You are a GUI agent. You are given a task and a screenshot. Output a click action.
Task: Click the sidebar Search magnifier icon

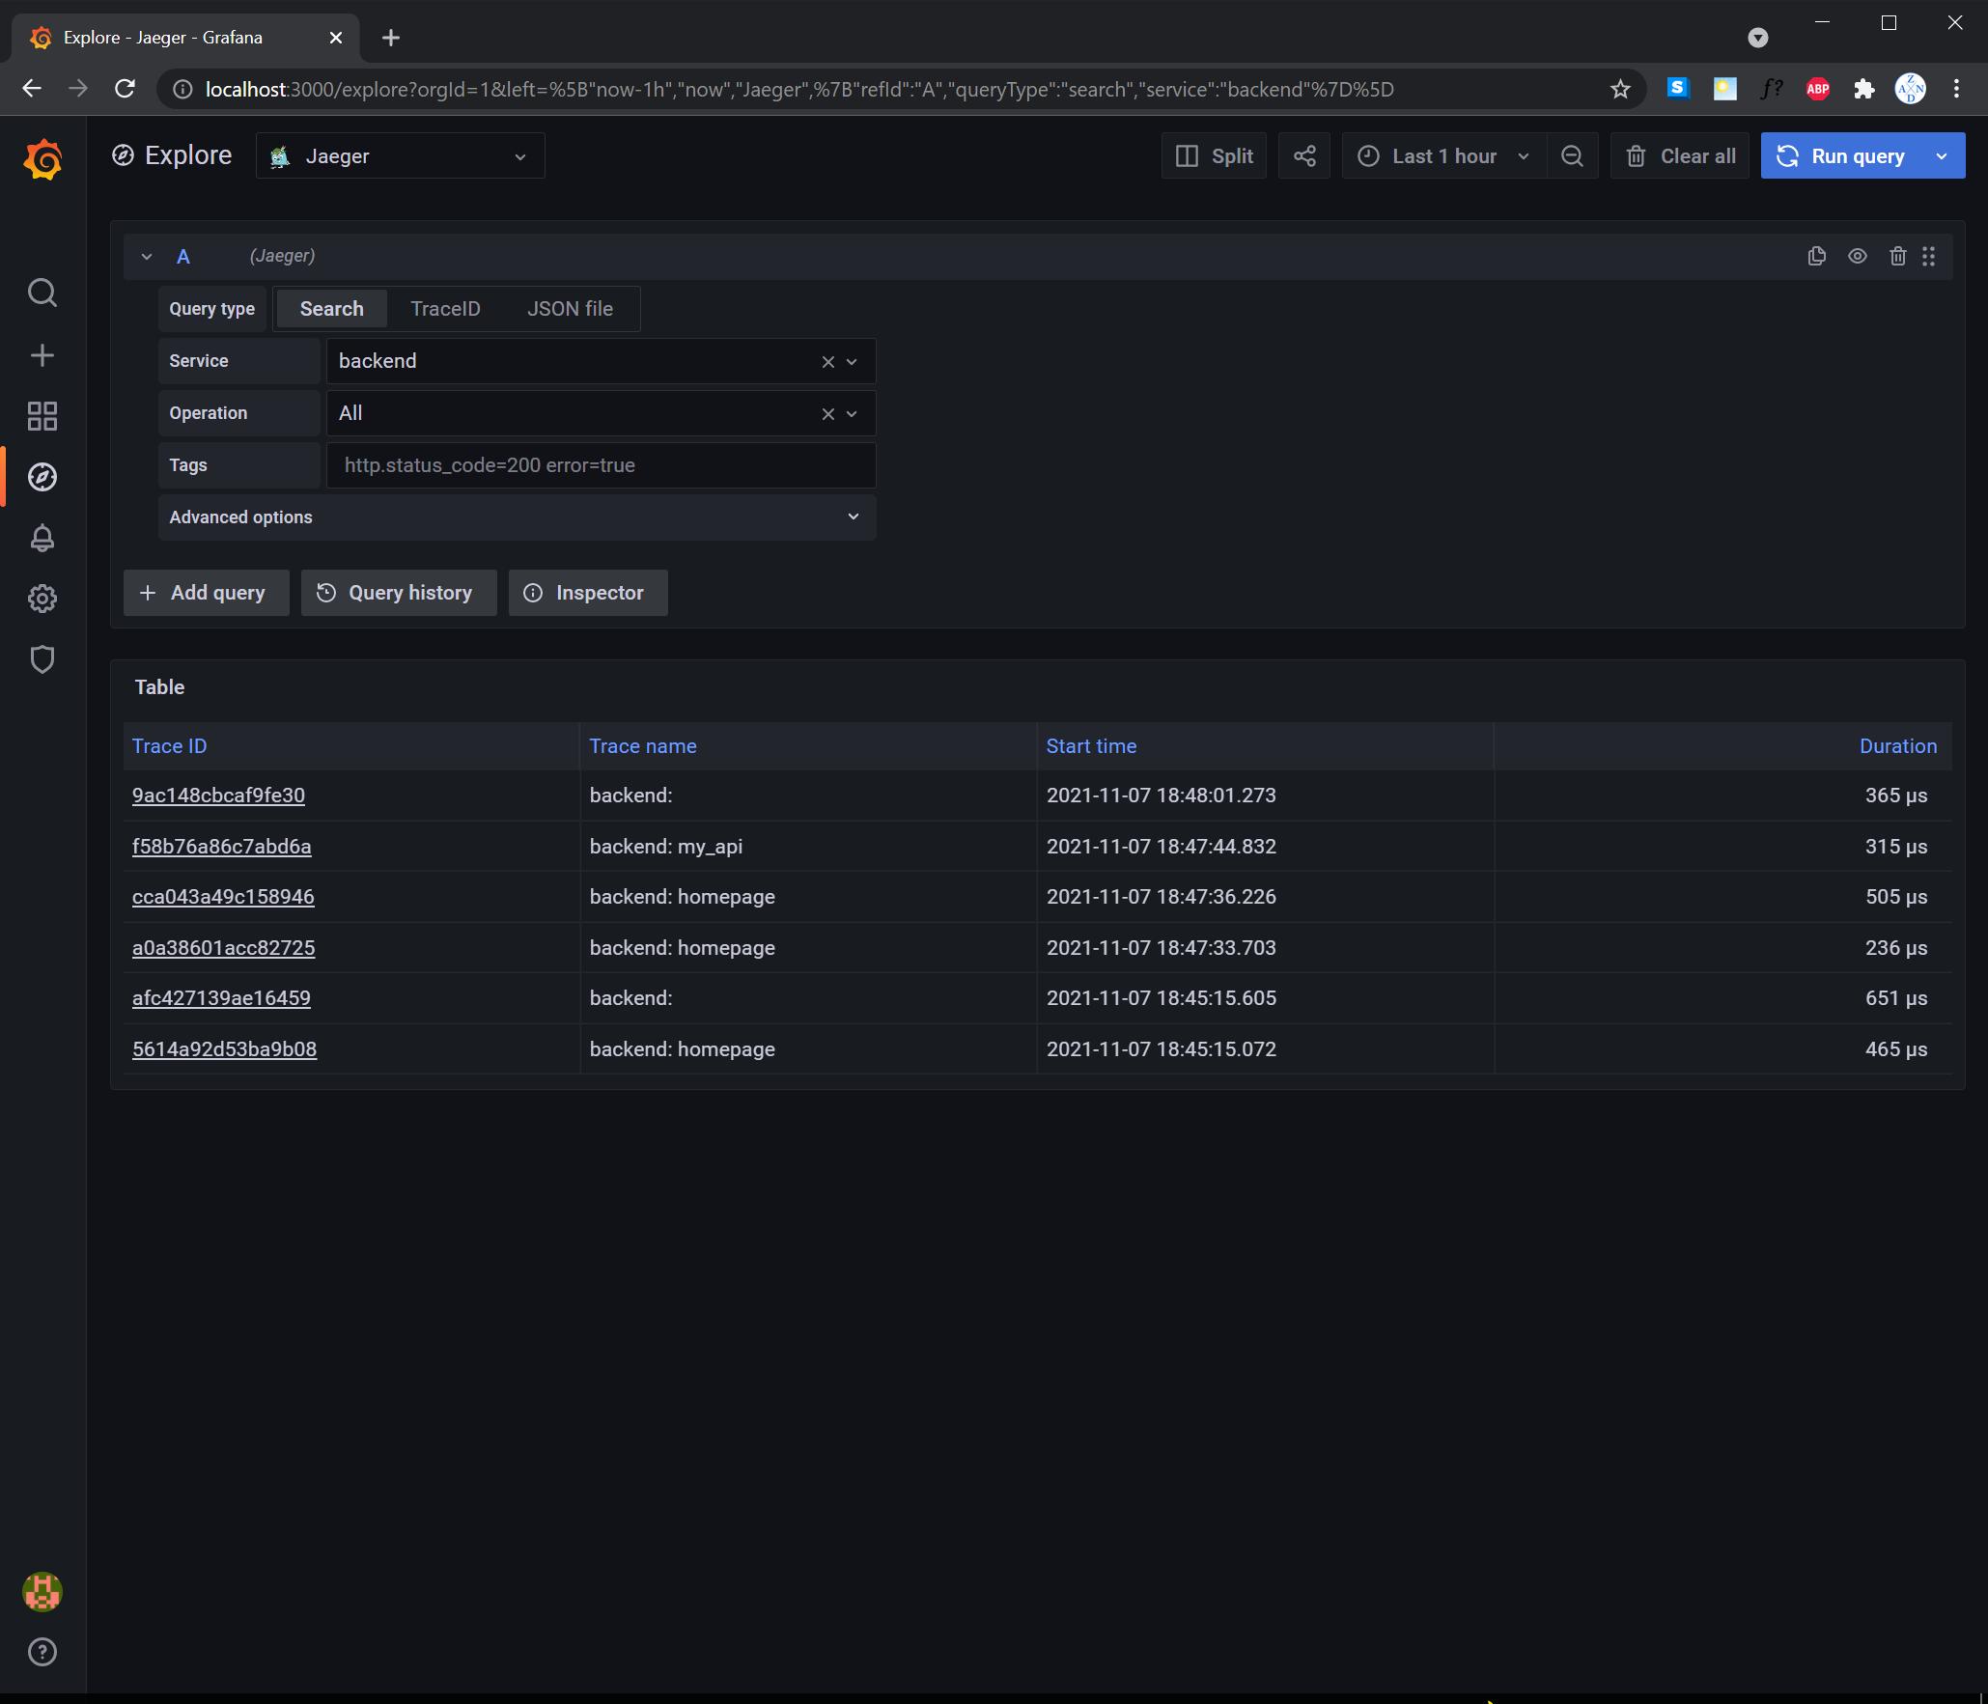42,293
